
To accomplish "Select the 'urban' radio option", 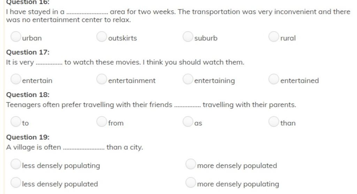I will [x=16, y=36].
